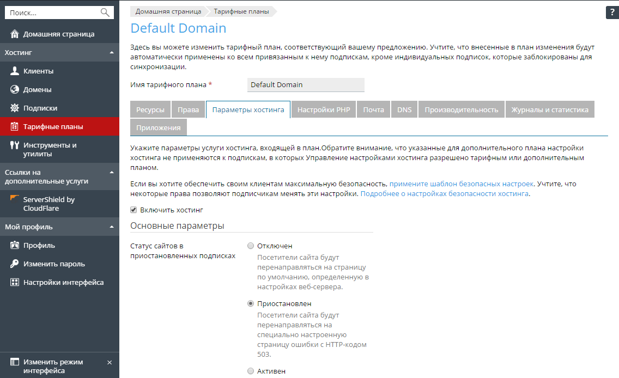Open the Параметры хостинга tab
Screen dimensions: 619x378
coord(248,109)
